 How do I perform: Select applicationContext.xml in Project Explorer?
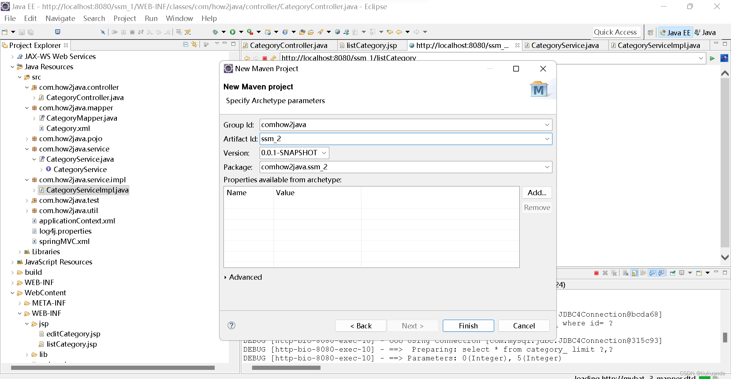click(x=77, y=221)
